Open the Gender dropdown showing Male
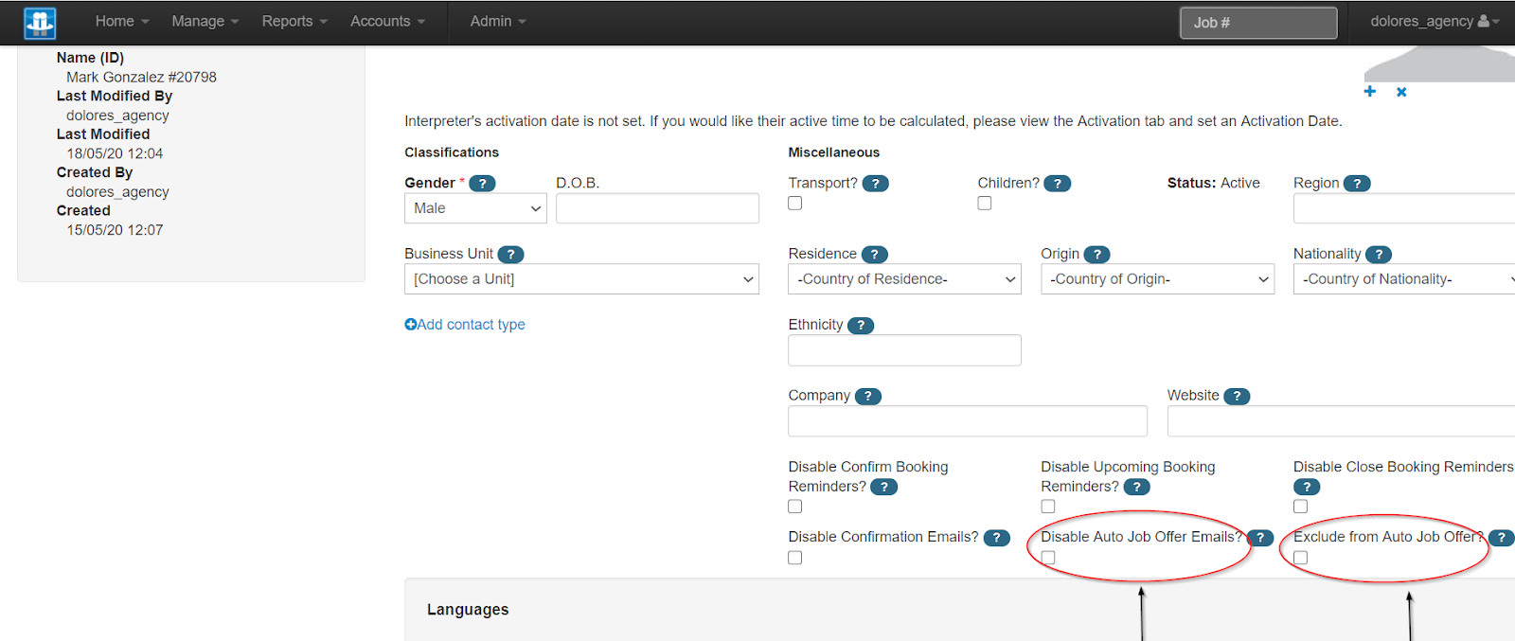 click(475, 208)
